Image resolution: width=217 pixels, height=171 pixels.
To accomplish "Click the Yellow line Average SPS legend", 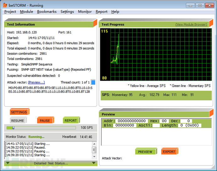I will click(147, 86).
